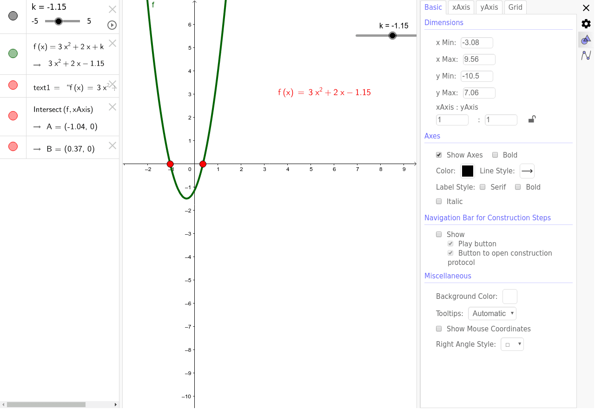This screenshot has width=595, height=409.
Task: Click the padlock to lock the axis ratio
Action: pos(531,119)
